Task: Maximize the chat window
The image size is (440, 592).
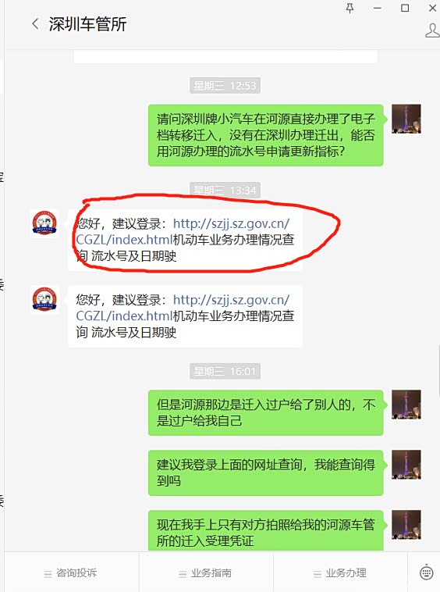Action: (405, 8)
